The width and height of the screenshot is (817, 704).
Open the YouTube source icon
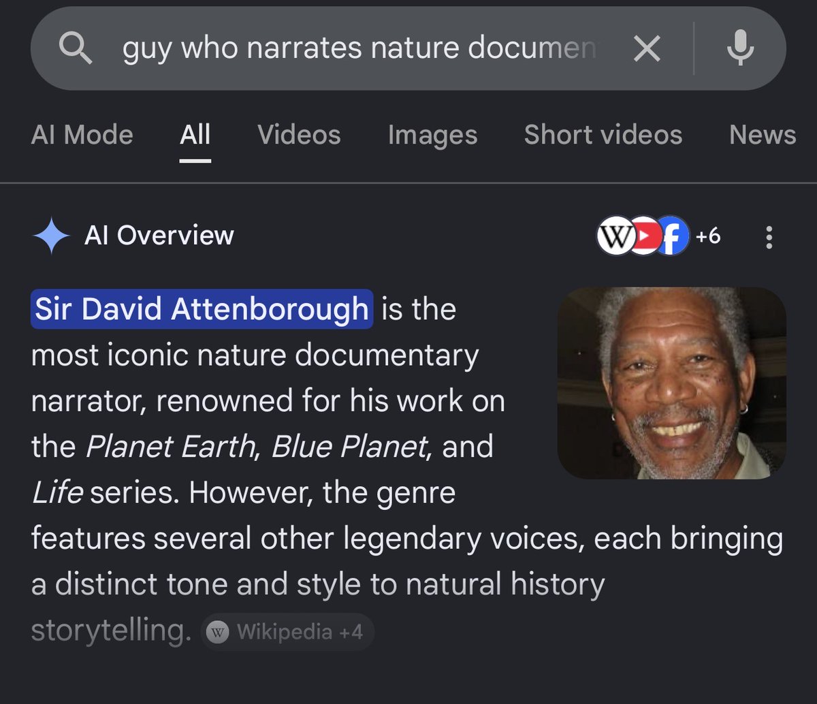click(x=645, y=236)
